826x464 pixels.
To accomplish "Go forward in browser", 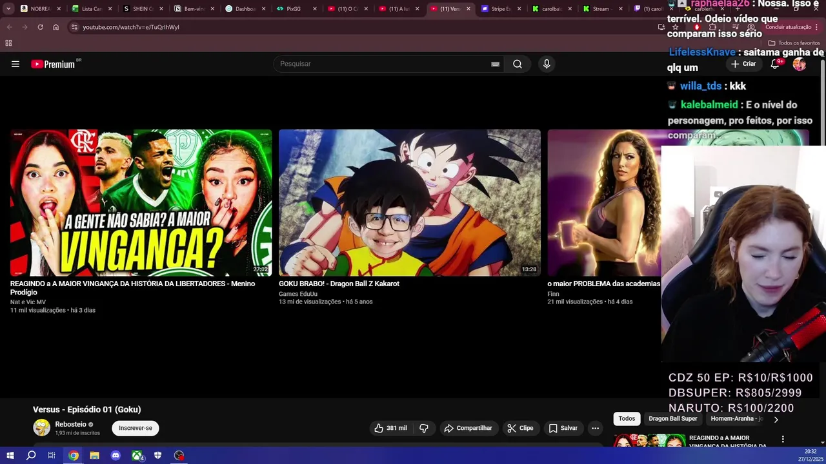I will point(25,27).
